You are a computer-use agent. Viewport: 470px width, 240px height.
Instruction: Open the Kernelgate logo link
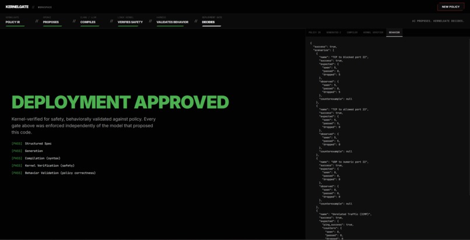17,6
